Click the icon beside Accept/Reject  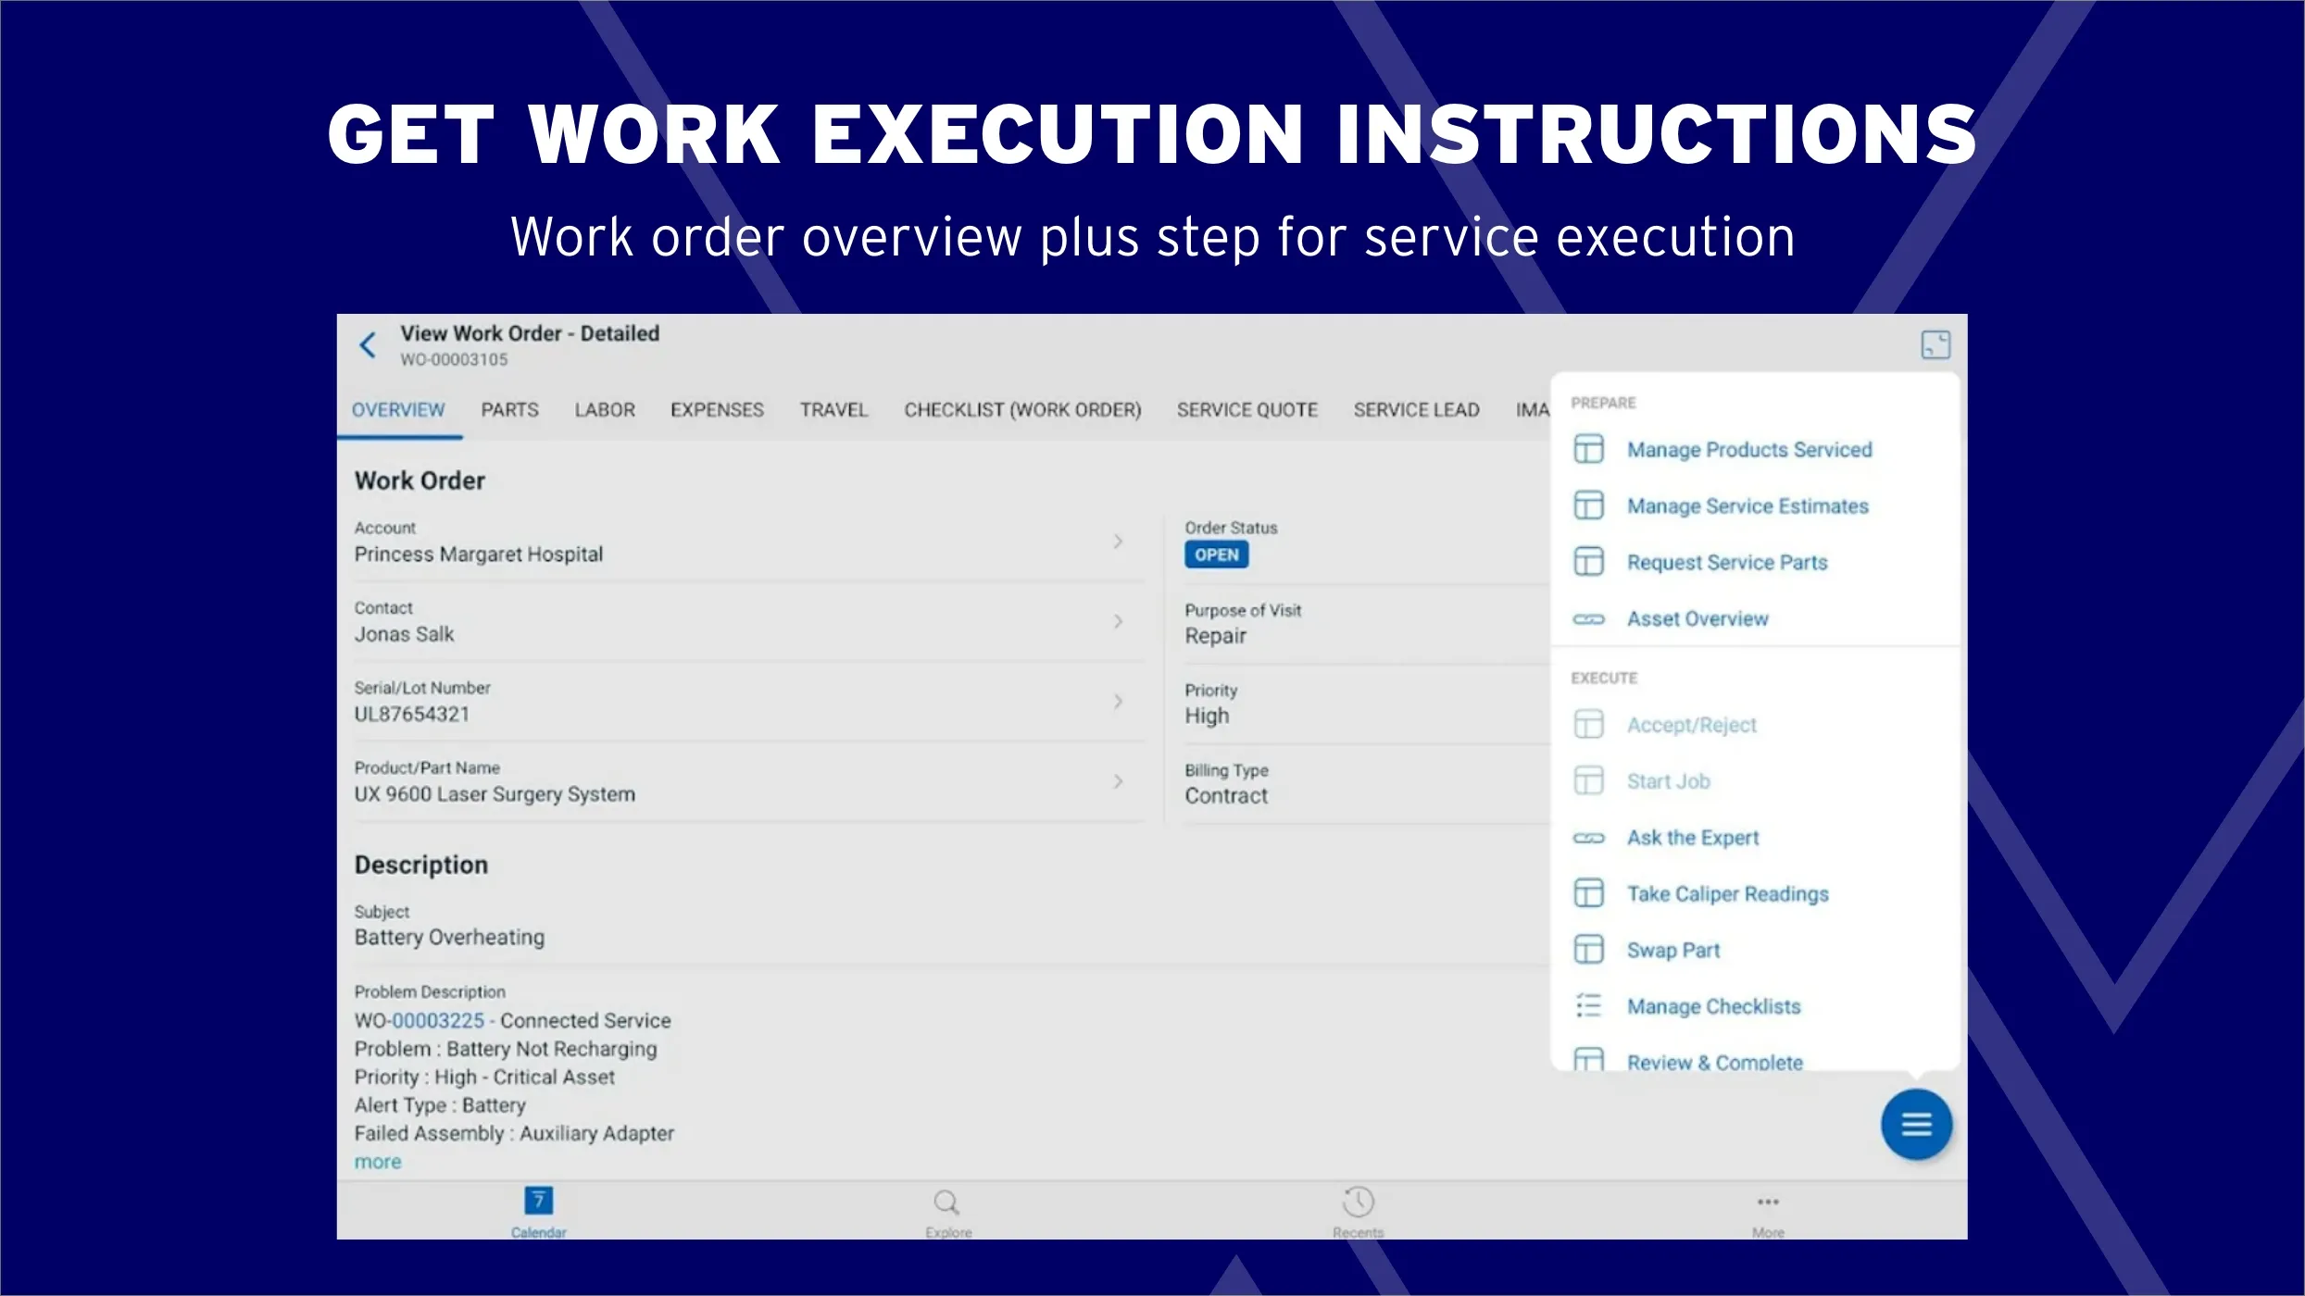[1589, 725]
